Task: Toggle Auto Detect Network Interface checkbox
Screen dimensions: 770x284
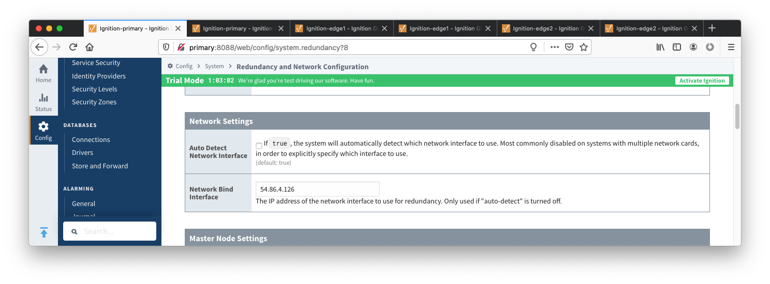Action: click(x=259, y=146)
